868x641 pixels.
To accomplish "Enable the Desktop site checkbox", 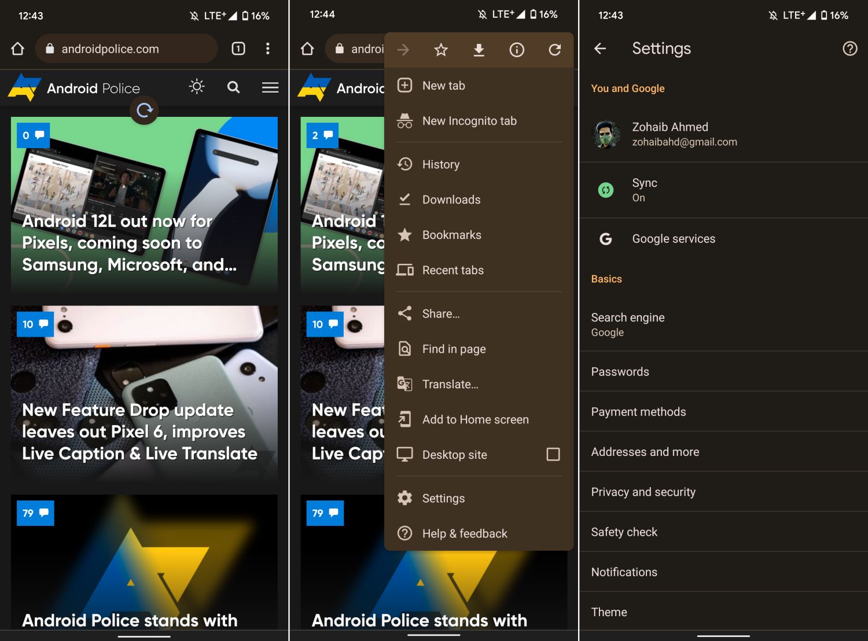I will click(553, 455).
